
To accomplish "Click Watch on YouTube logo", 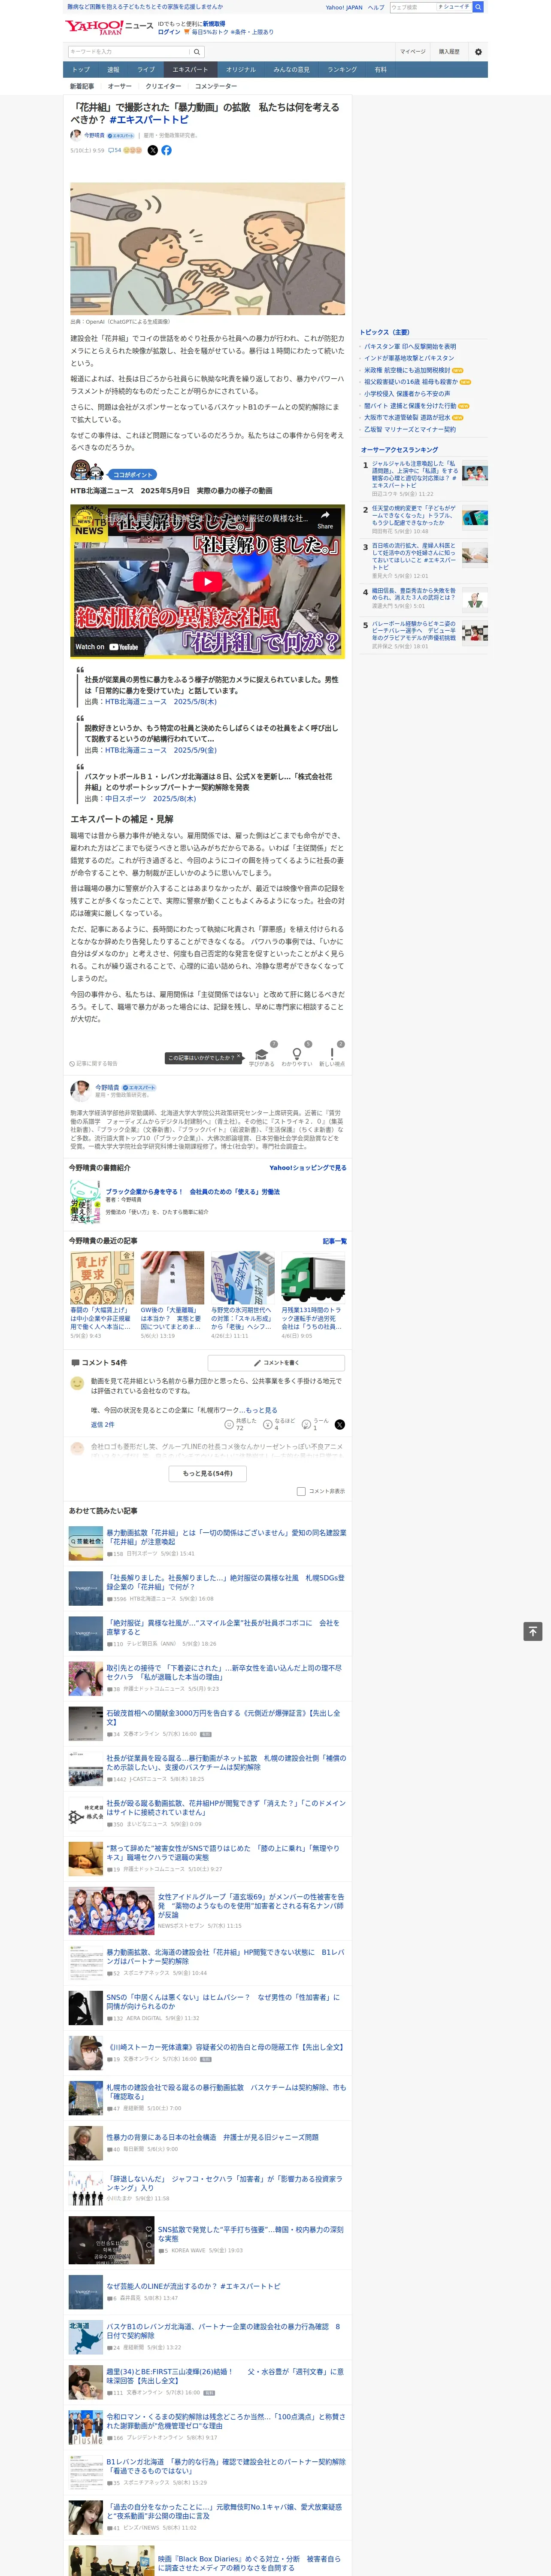I will click(x=107, y=647).
